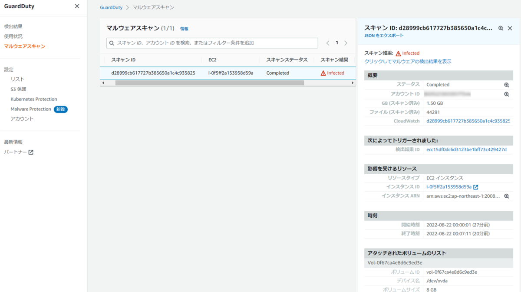Viewport: 521px width, 292px height.
Task: Open アカウント settings
Action: pyautogui.click(x=22, y=119)
